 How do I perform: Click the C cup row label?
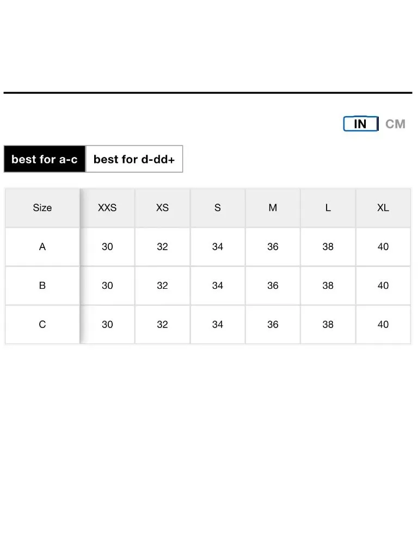click(42, 325)
